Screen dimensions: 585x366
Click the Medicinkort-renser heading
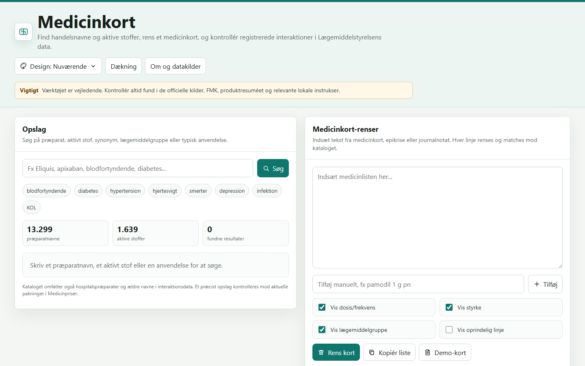345,129
